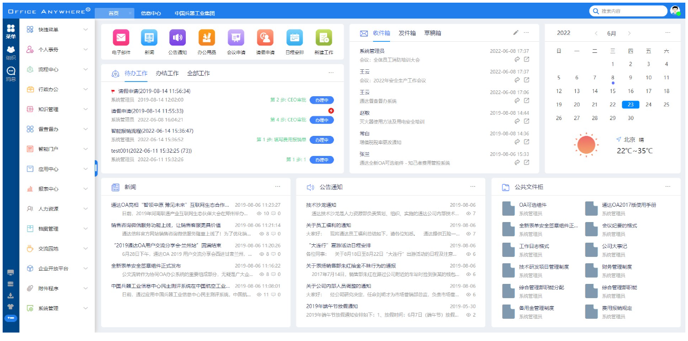Click the 组织 organization sidebar icon
688x341 pixels.
point(12,50)
